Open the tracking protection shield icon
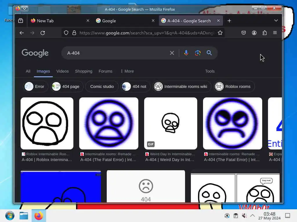This screenshot has width=297, height=222. (x=66, y=33)
